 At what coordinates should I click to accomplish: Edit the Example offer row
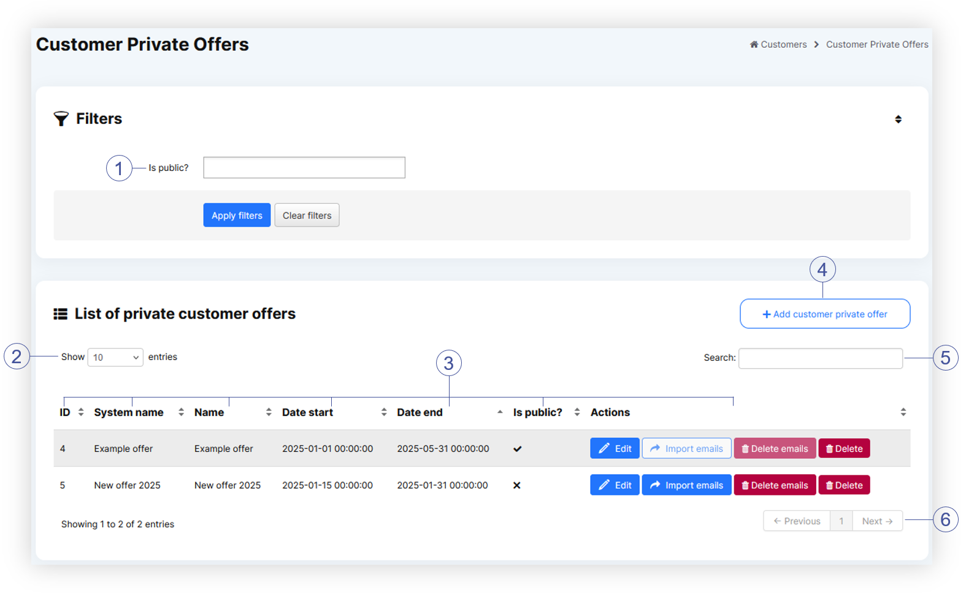(615, 449)
